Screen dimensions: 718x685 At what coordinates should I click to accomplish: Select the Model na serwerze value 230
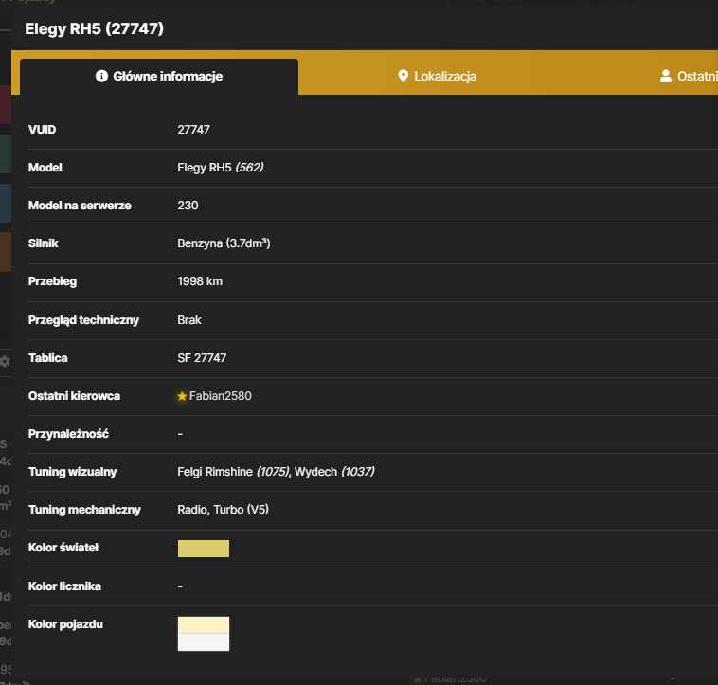[x=188, y=206]
